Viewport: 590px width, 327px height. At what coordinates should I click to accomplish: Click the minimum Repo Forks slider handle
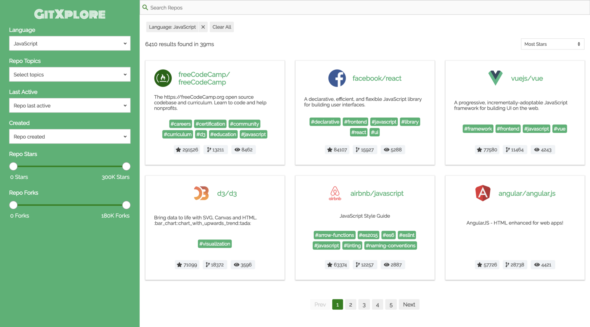(13, 205)
